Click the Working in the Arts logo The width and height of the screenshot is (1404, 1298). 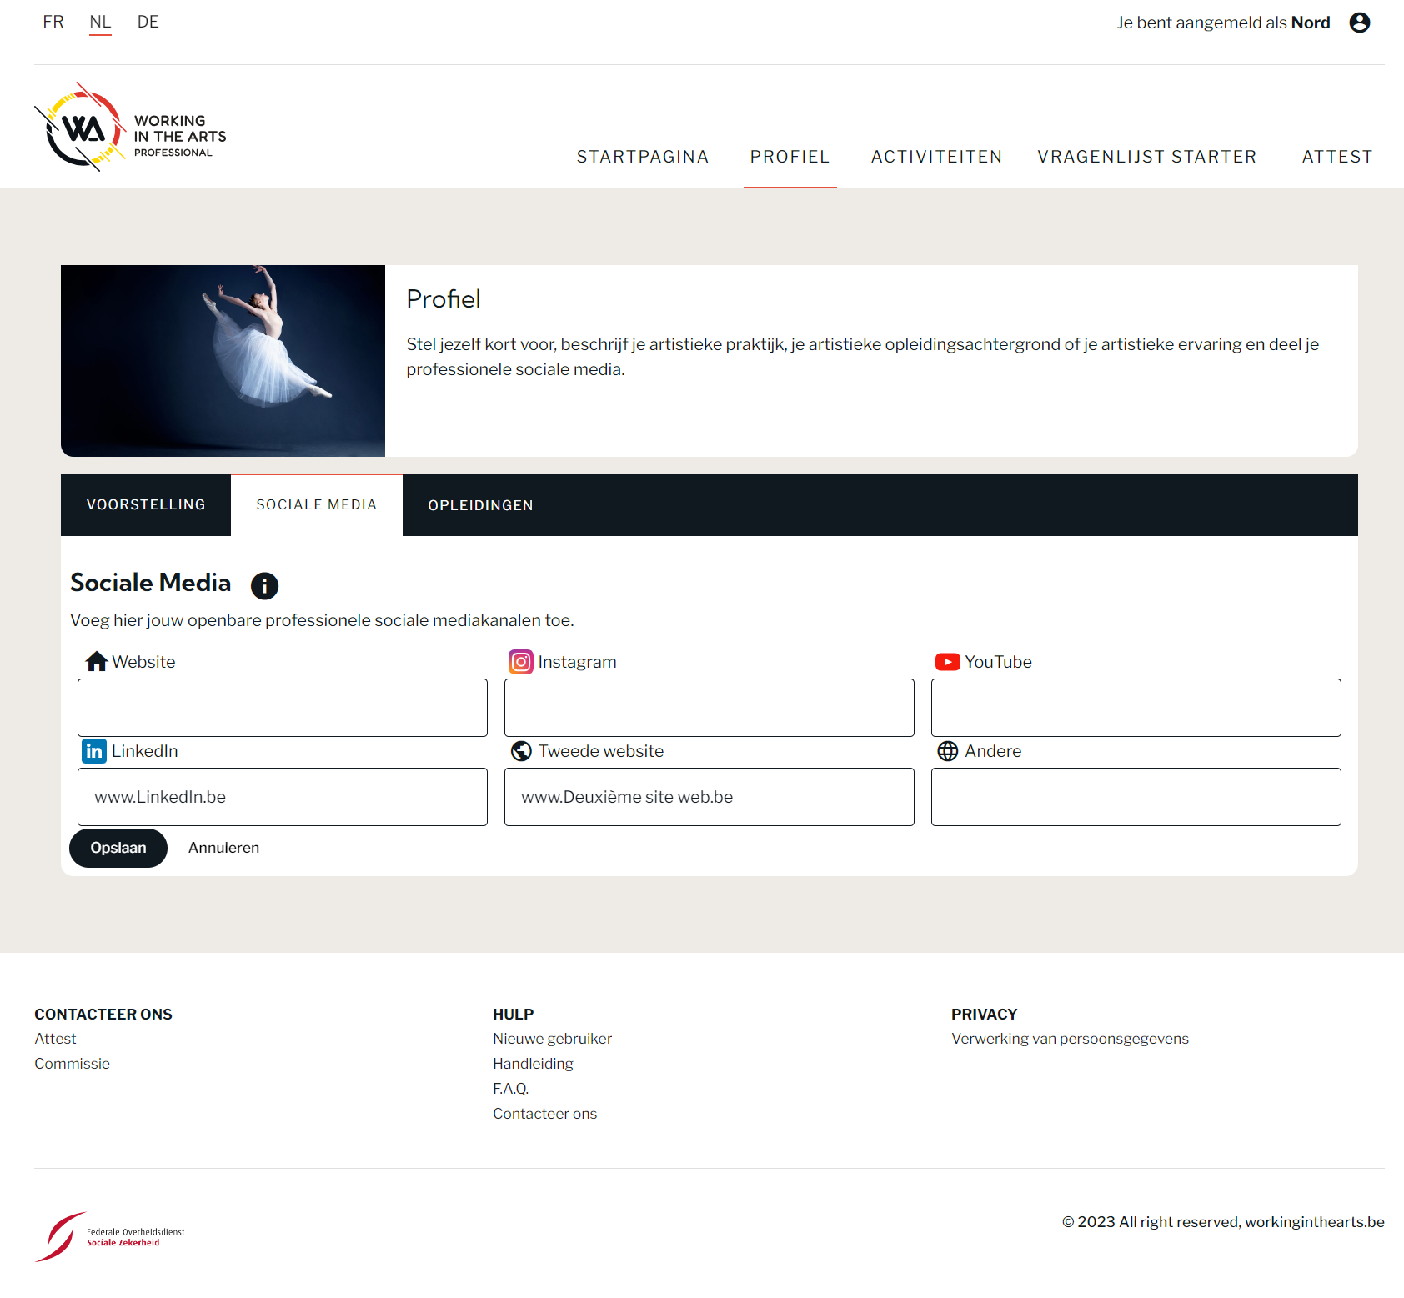[x=130, y=128]
